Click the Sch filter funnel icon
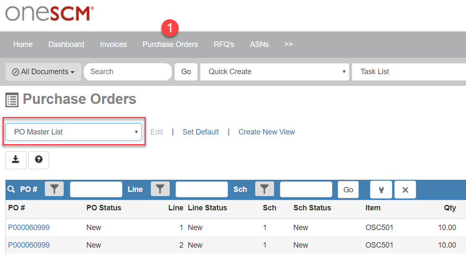The height and width of the screenshot is (256, 466). point(264,189)
